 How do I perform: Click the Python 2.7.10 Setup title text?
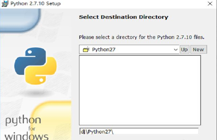tap(35, 4)
